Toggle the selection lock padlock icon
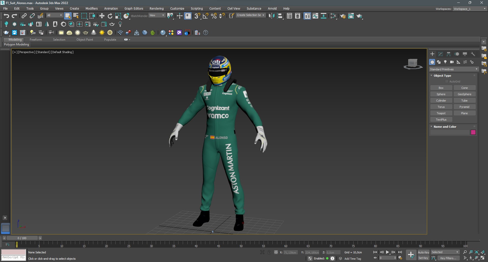Image resolution: width=488 pixels, height=262 pixels. tap(269, 252)
